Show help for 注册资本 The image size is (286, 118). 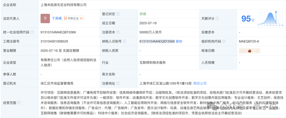(118, 32)
